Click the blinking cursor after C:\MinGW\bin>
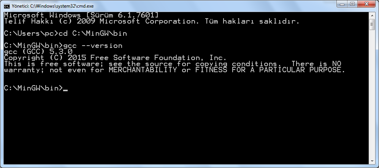 click(65, 90)
